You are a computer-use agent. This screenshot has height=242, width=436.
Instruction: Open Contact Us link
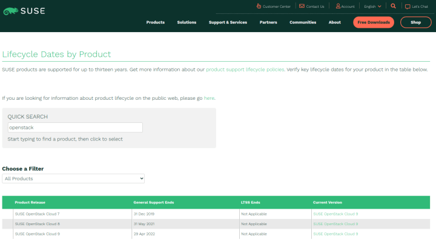tap(315, 7)
